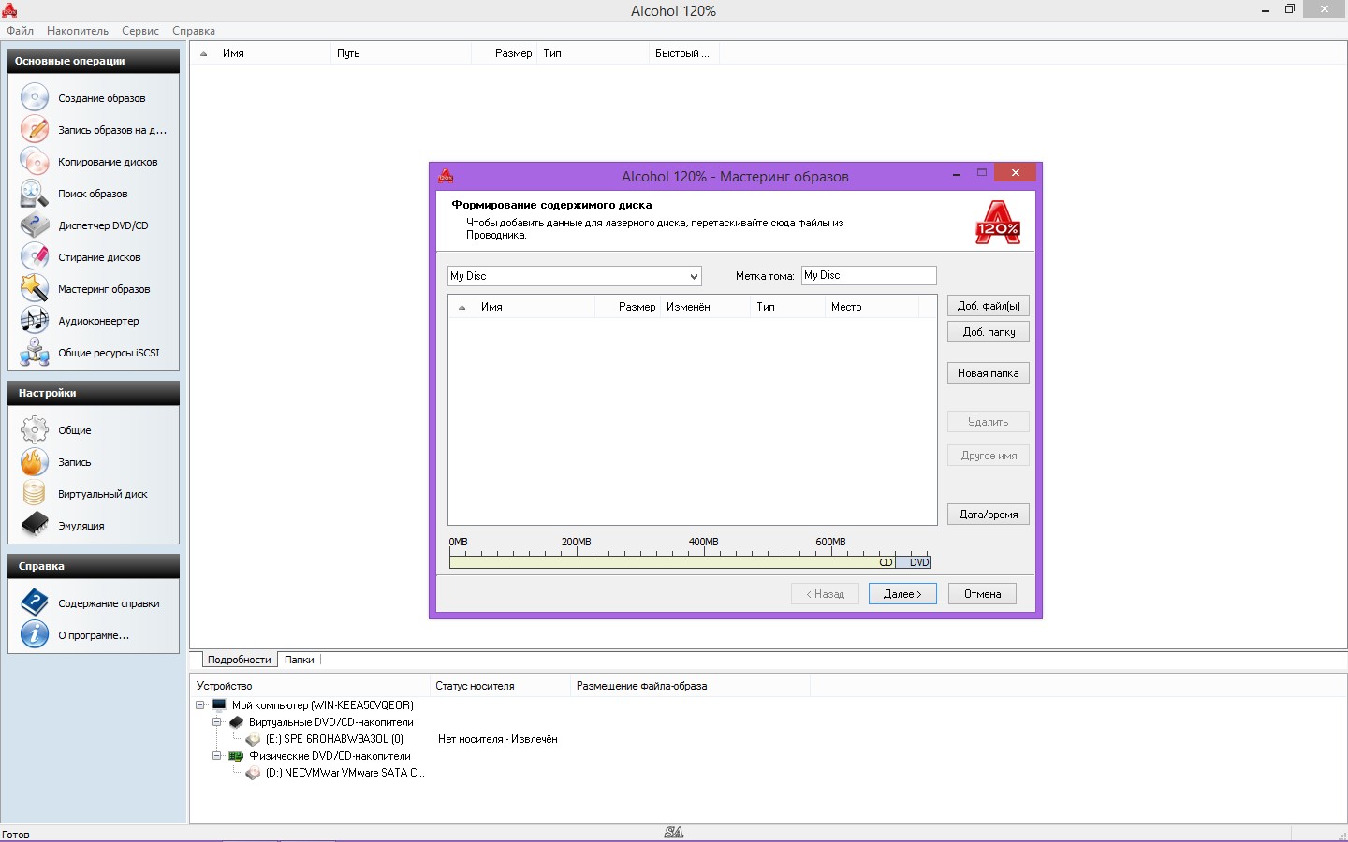Open the Сервис menu
Viewport: 1348px width, 842px height.
tap(140, 31)
